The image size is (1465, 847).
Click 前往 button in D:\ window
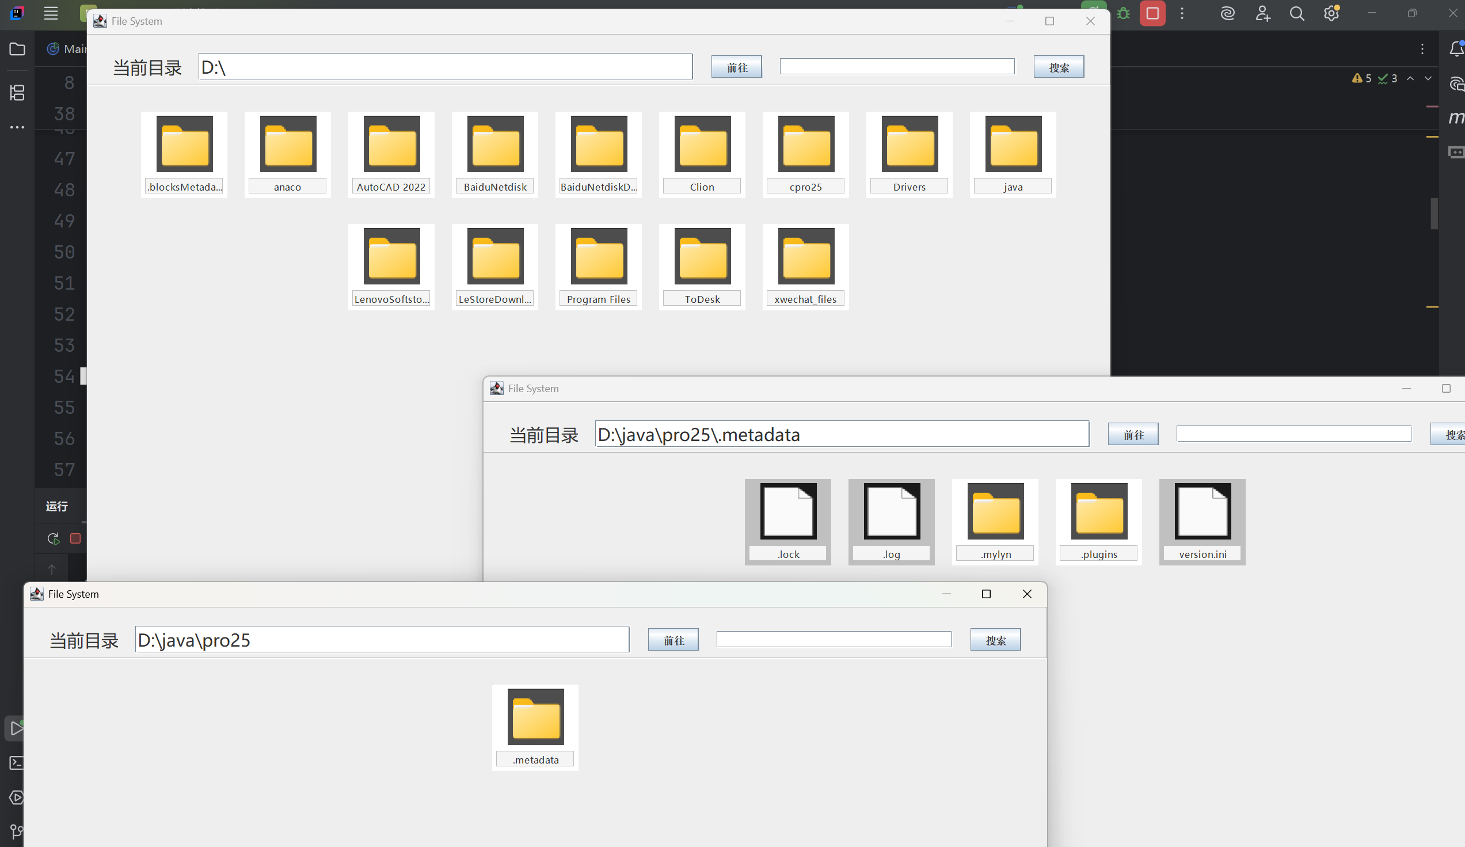click(x=736, y=67)
